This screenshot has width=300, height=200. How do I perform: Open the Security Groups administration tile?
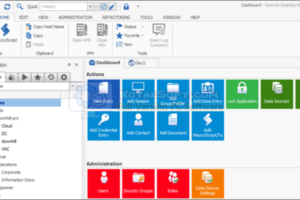(138, 184)
